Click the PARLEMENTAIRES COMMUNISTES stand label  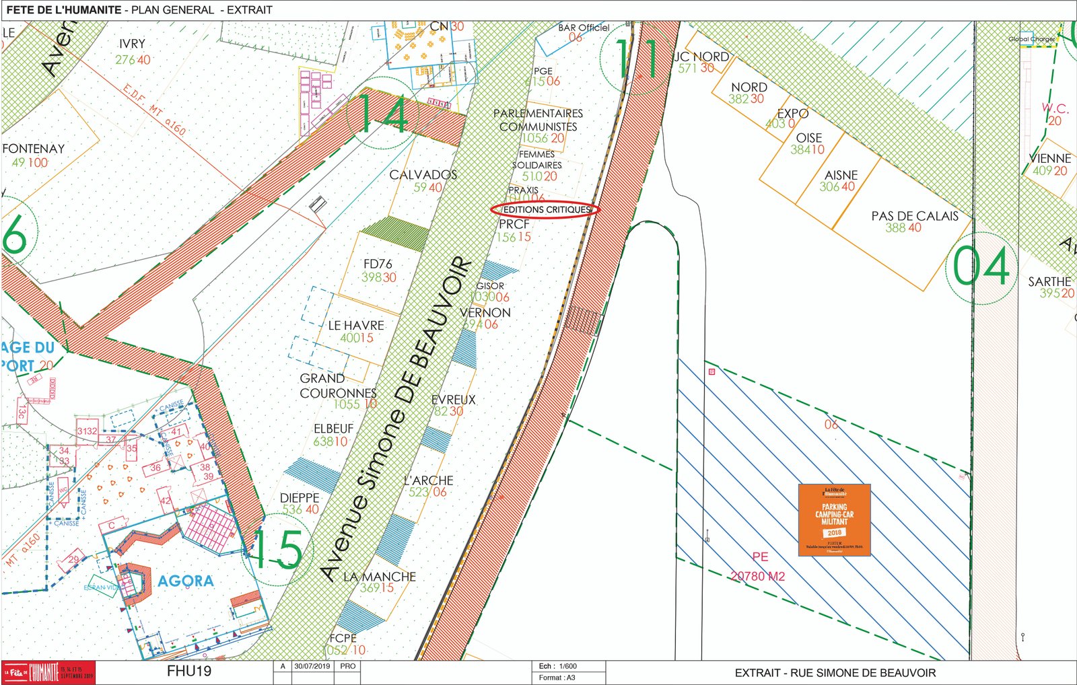(x=538, y=120)
